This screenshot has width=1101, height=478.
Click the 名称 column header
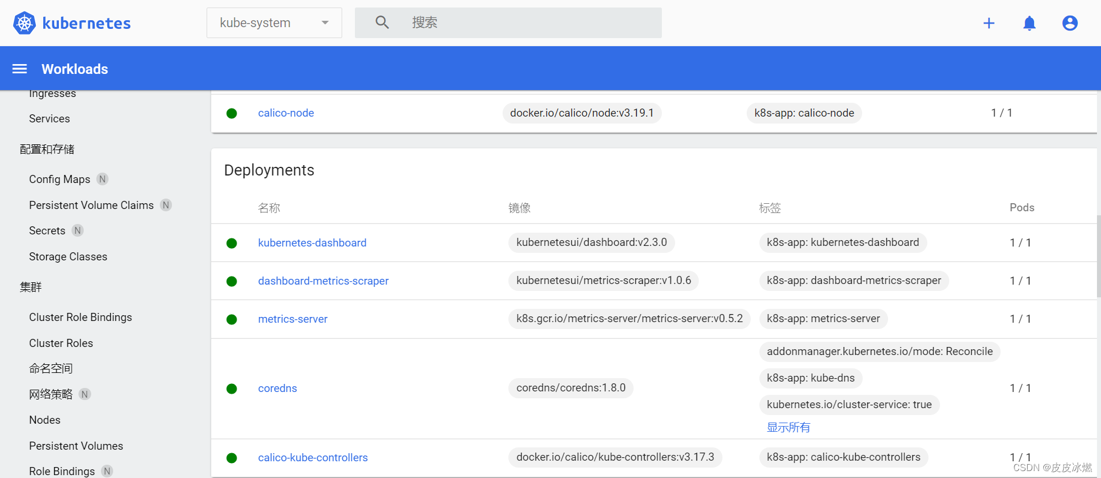point(269,208)
